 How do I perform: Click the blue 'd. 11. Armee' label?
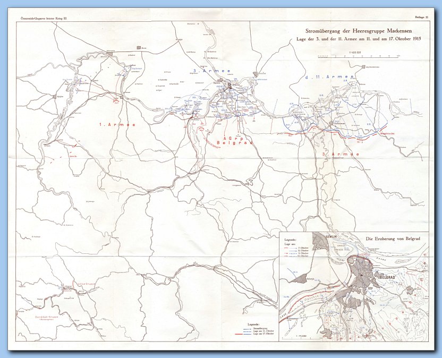(x=328, y=78)
